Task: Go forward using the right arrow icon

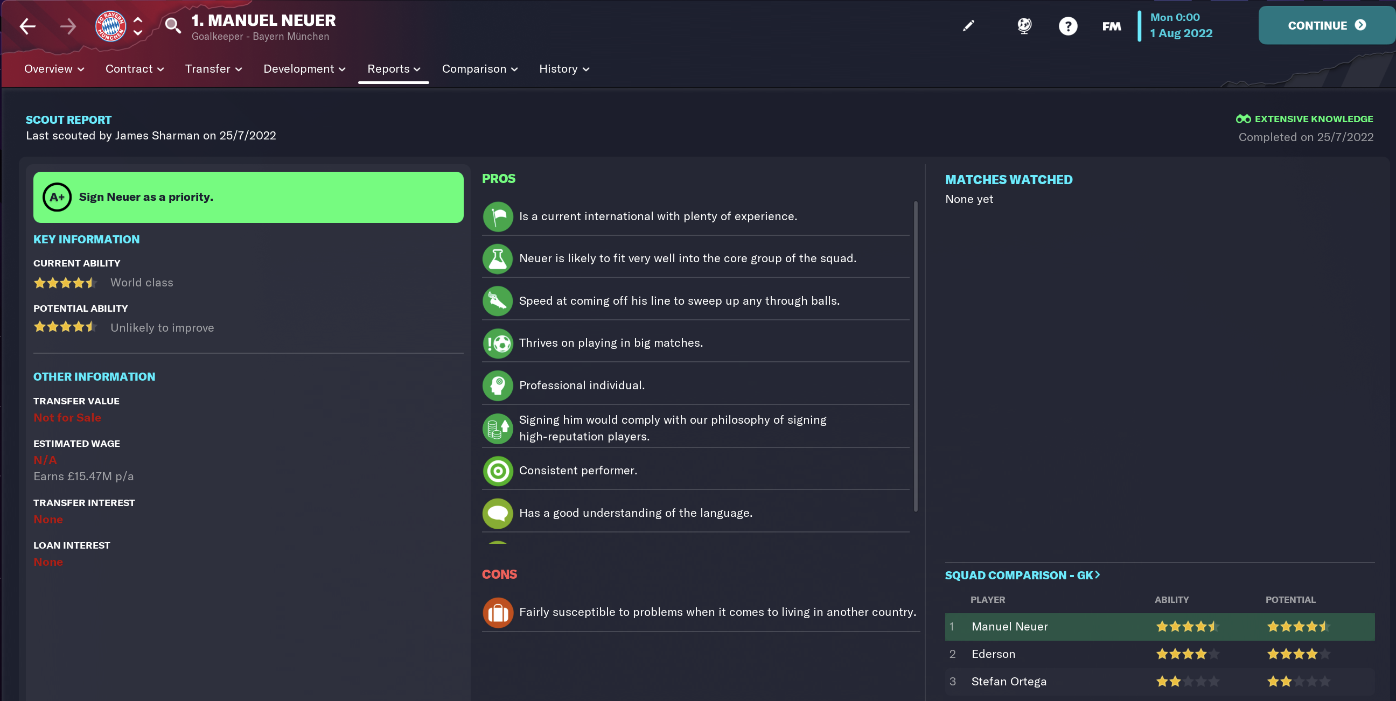Action: click(68, 26)
